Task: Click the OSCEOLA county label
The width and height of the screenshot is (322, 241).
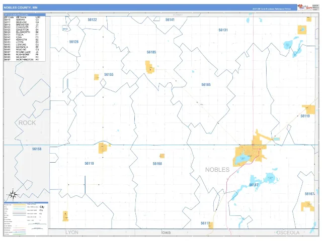Action: point(288,232)
